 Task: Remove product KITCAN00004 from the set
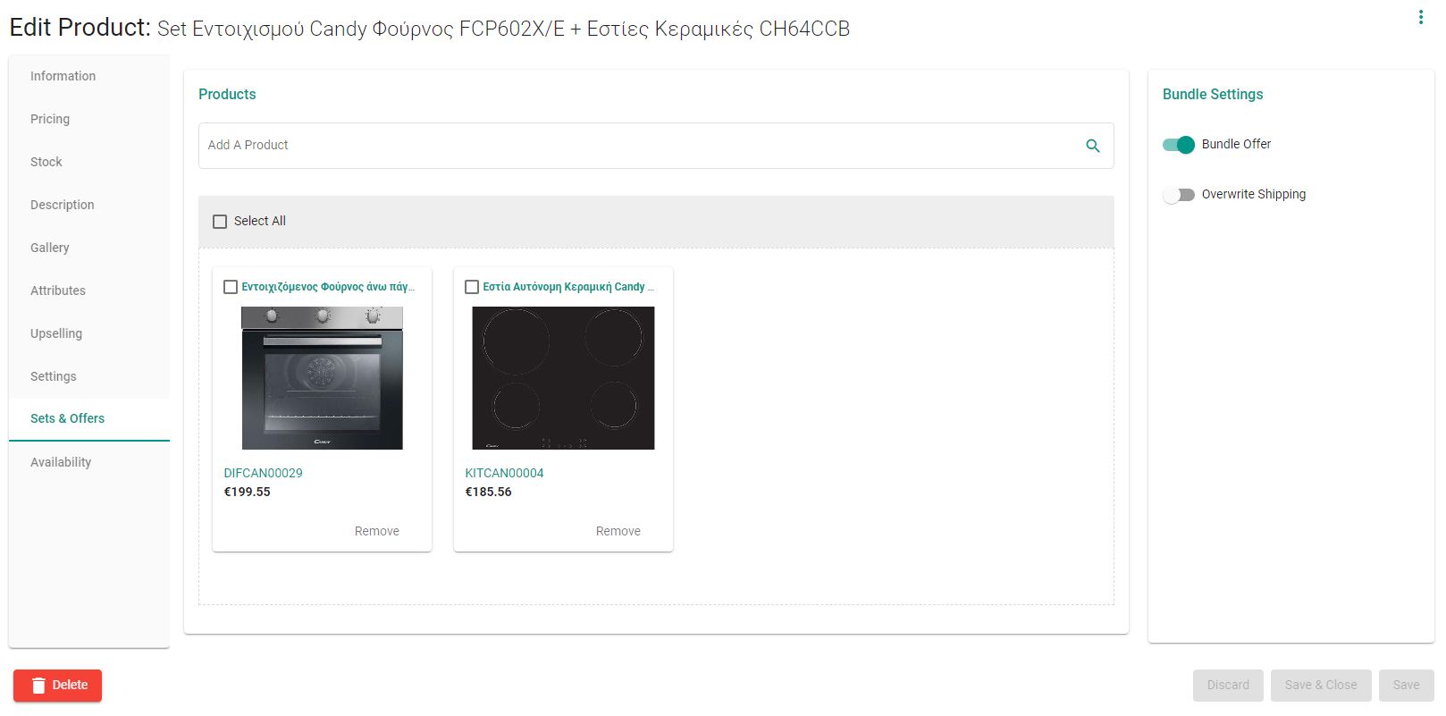click(618, 531)
